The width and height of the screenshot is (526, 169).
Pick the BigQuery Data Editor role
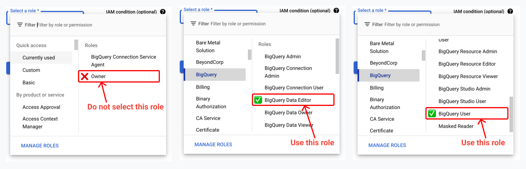293,100
